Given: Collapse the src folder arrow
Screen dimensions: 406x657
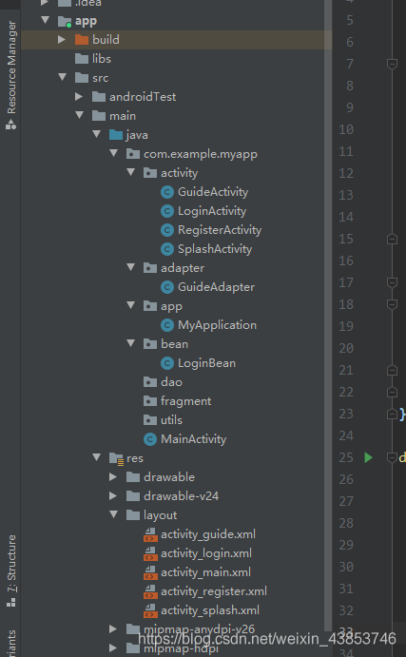Looking at the screenshot, I should (63, 77).
